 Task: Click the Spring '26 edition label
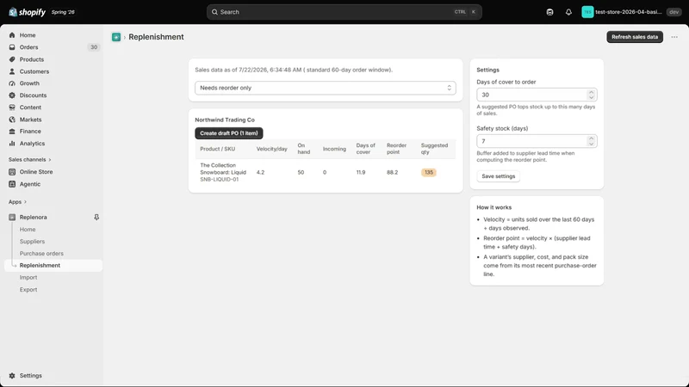63,12
